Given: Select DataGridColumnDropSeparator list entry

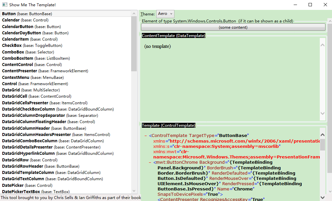Looking at the screenshot, I should [66, 115].
